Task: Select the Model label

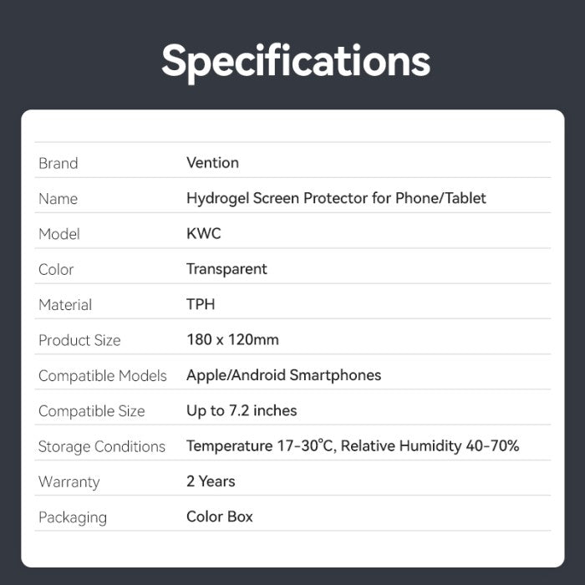Action: click(59, 234)
